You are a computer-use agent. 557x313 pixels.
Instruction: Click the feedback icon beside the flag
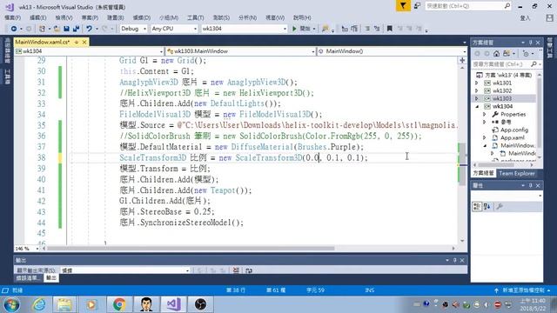(418, 6)
